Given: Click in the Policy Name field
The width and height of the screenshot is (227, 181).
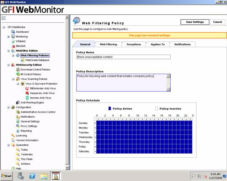Looking at the screenshot, I should (123, 57).
